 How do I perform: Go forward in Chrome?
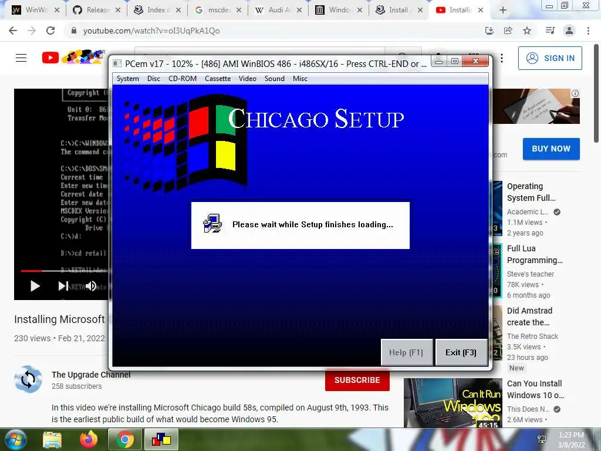click(32, 31)
